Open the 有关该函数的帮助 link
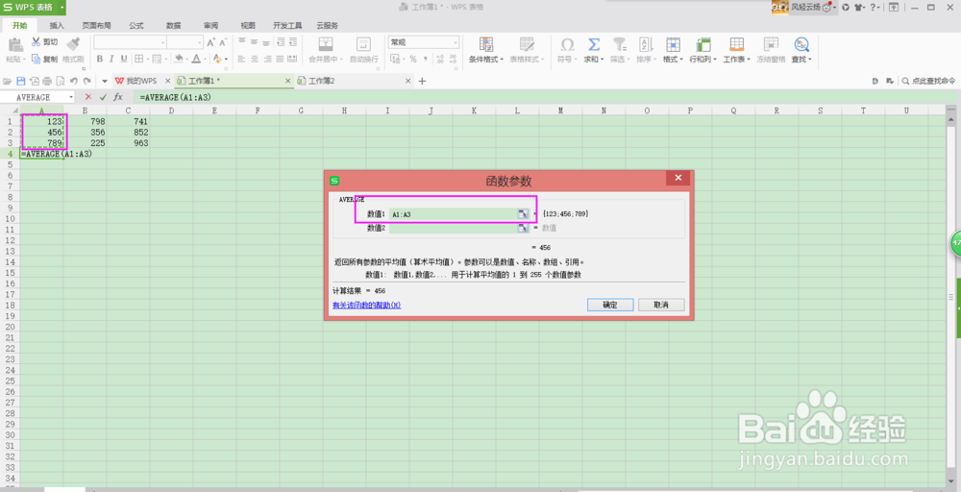Viewport: 961px width, 492px height. [366, 306]
